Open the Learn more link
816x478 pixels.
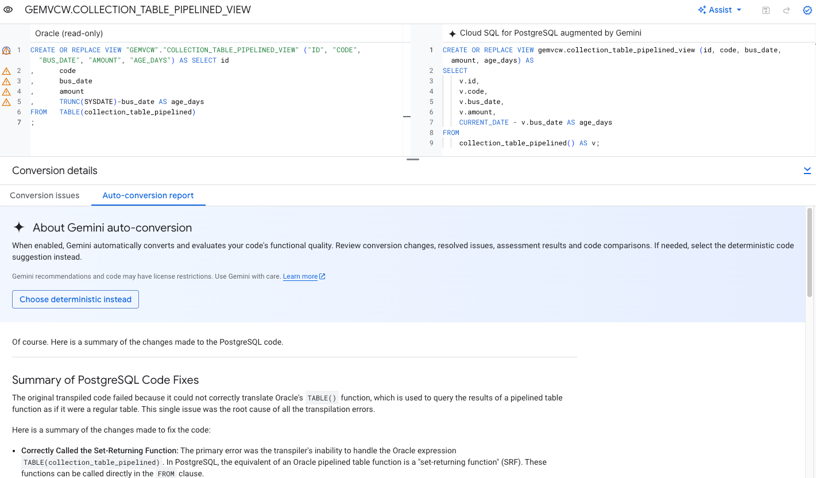[x=299, y=276]
